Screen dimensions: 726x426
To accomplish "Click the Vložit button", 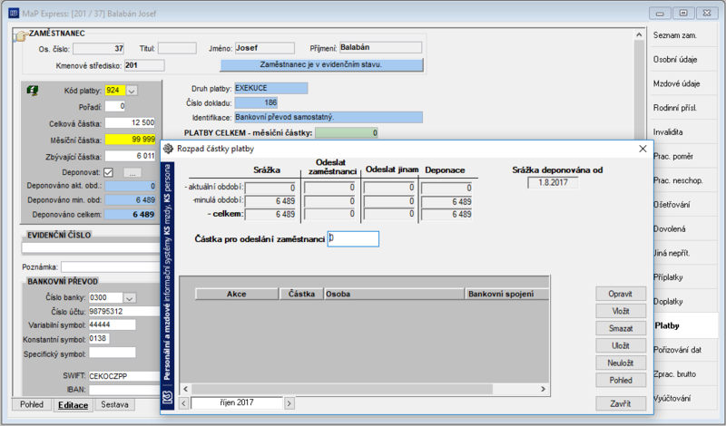I will click(x=621, y=311).
